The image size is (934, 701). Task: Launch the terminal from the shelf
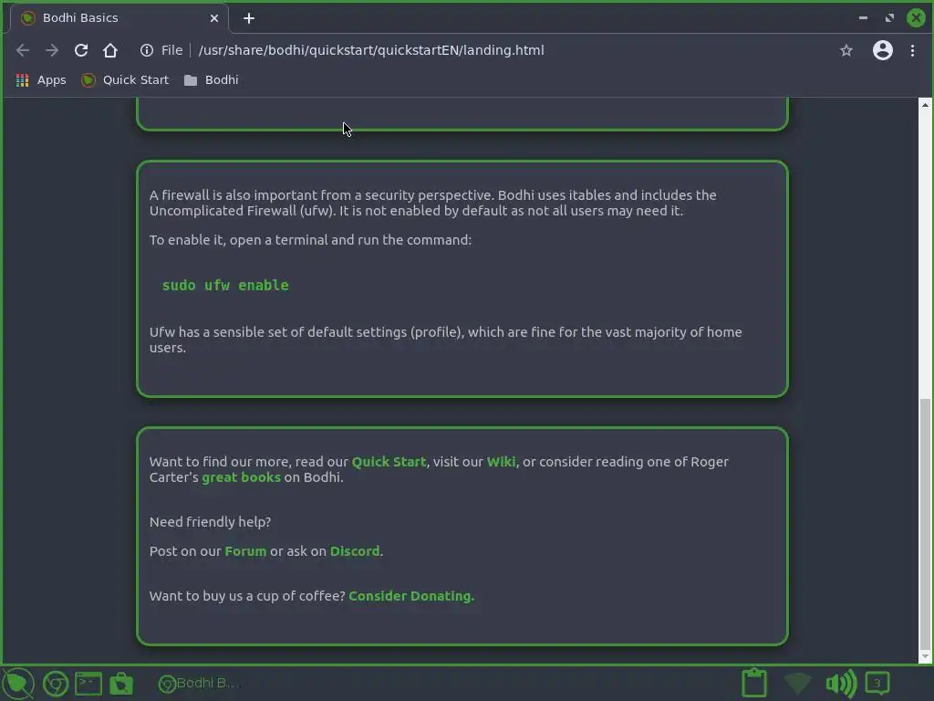(x=88, y=684)
